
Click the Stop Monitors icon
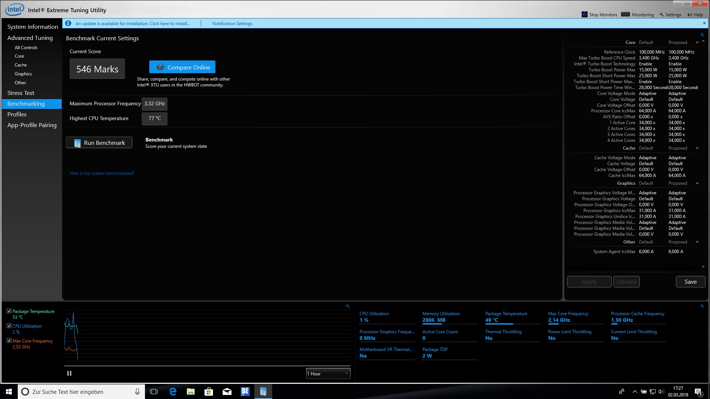(585, 14)
